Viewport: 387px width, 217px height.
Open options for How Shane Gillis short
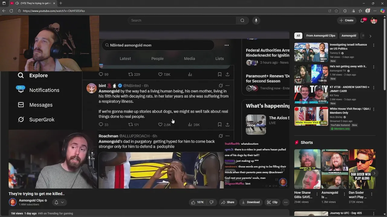point(317,194)
